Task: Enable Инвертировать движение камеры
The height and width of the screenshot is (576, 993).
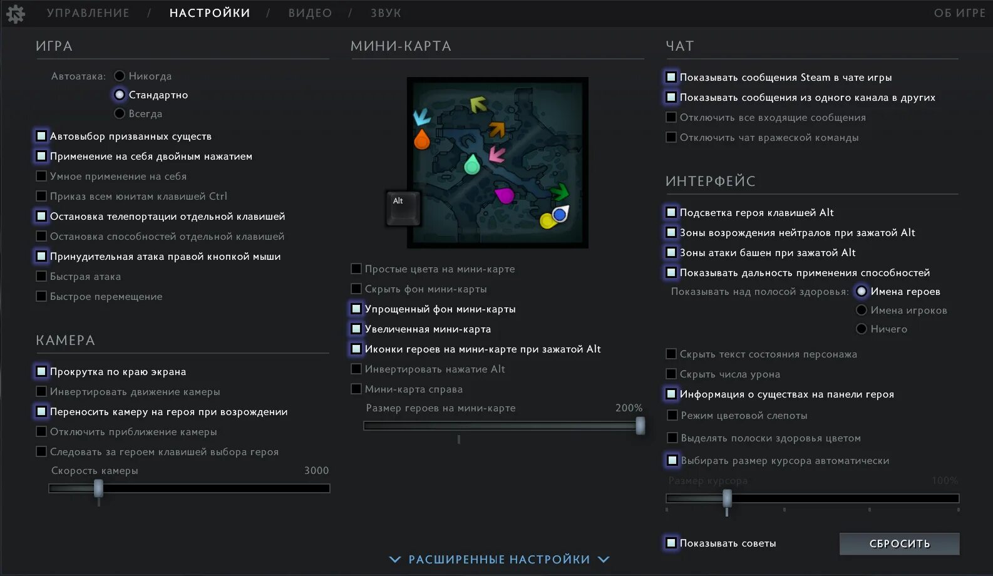Action: click(41, 391)
